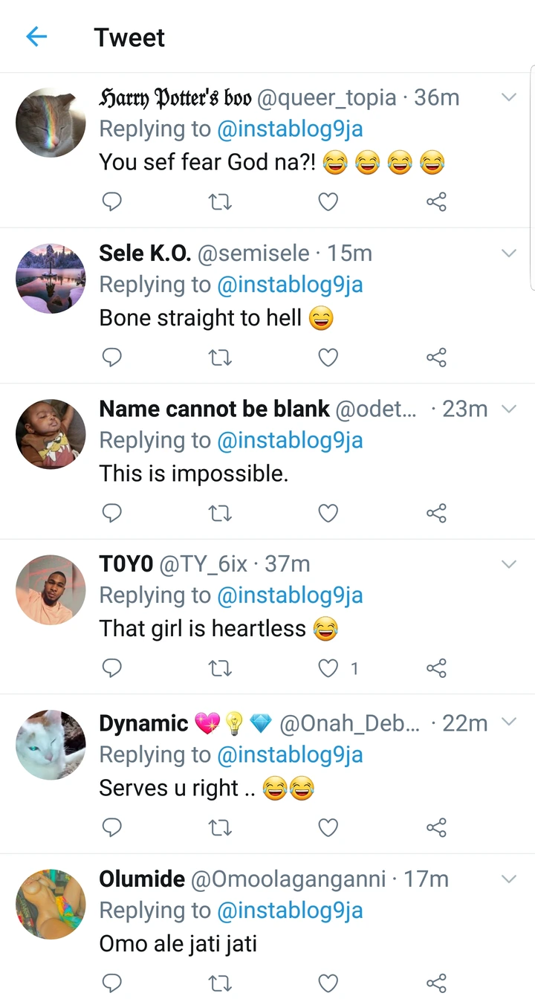Viewport: 535px width, 999px height.
Task: Expand the chevron menu on Sele K.O.'s tweet
Action: (509, 253)
